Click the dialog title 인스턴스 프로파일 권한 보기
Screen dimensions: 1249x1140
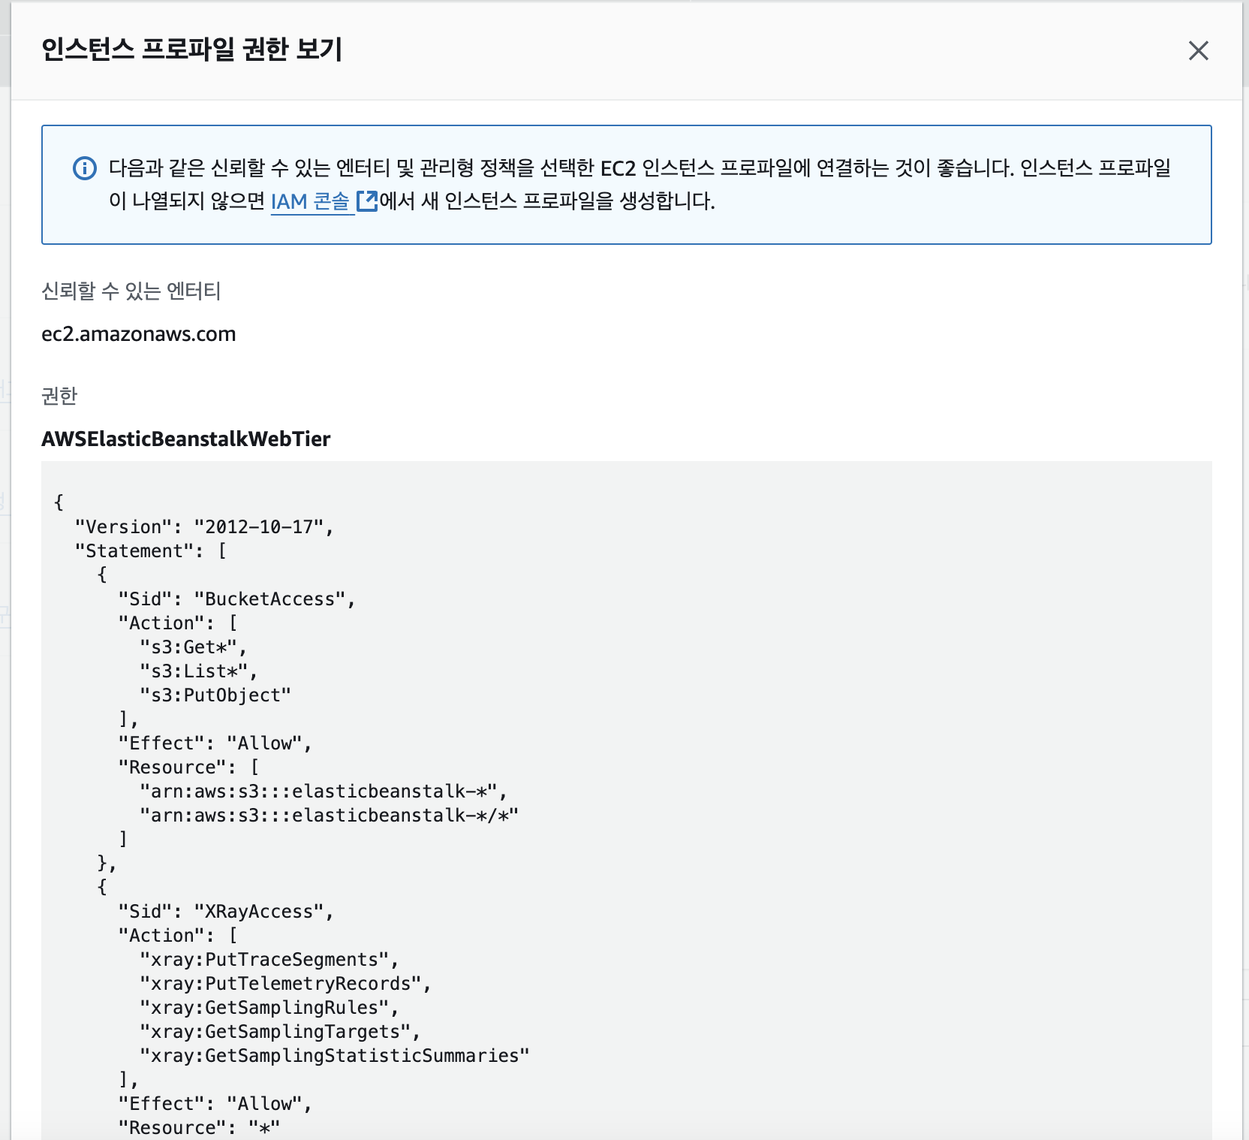point(191,50)
